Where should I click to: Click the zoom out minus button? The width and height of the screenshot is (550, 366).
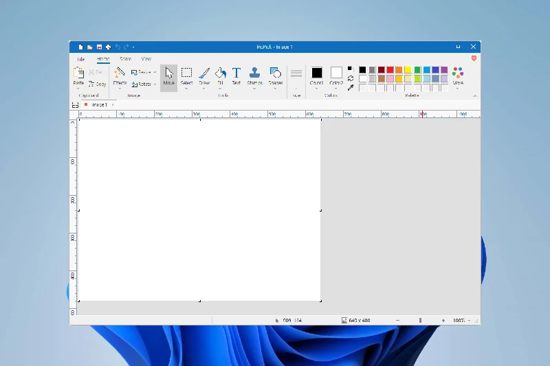[397, 321]
